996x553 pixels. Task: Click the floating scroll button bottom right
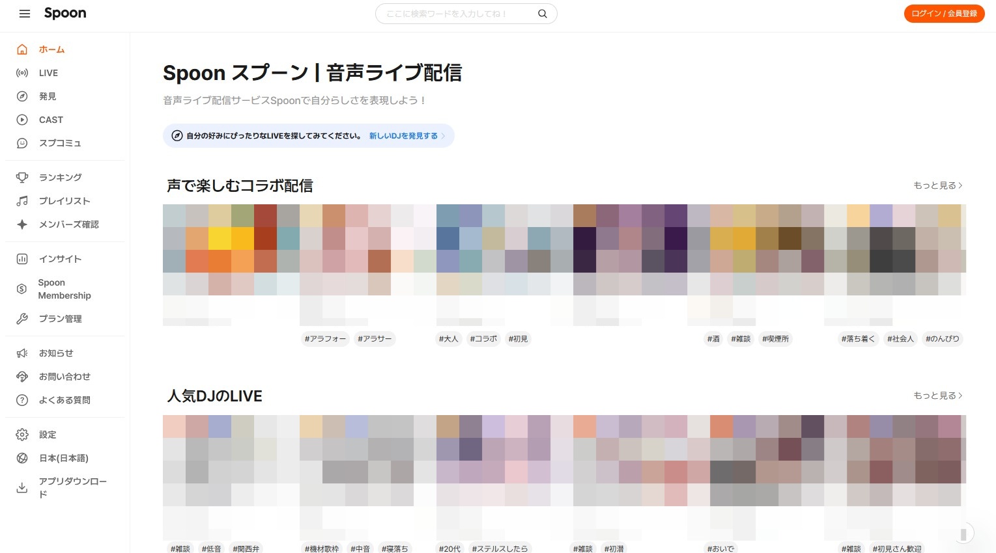tap(963, 534)
